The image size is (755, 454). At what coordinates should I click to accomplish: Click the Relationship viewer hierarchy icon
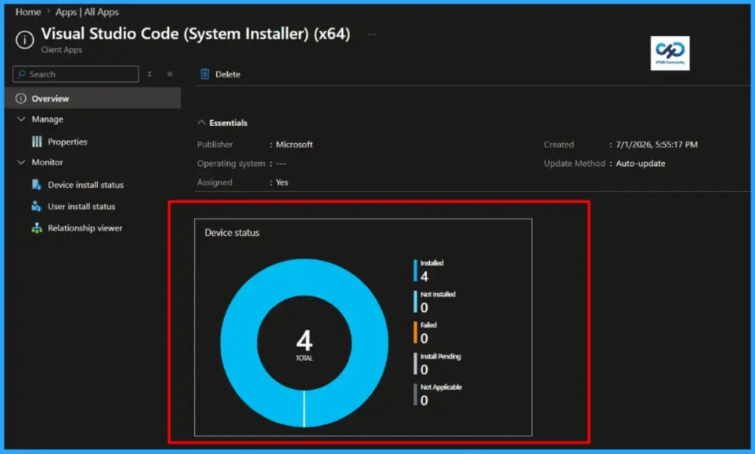tap(37, 228)
